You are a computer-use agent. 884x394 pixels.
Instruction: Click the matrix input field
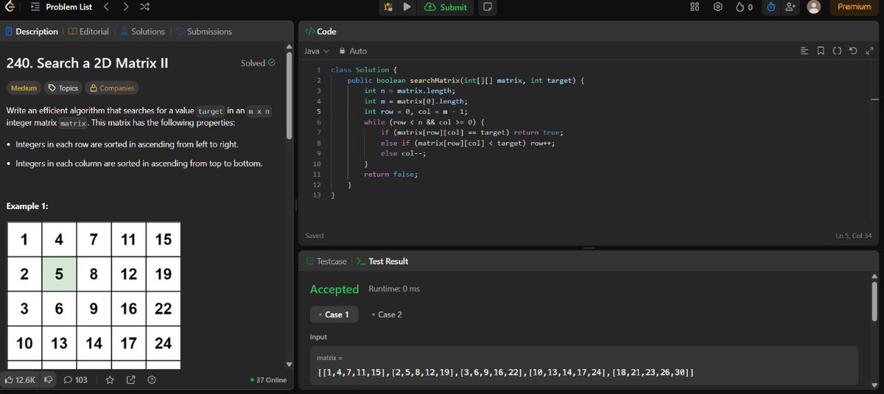coord(584,366)
